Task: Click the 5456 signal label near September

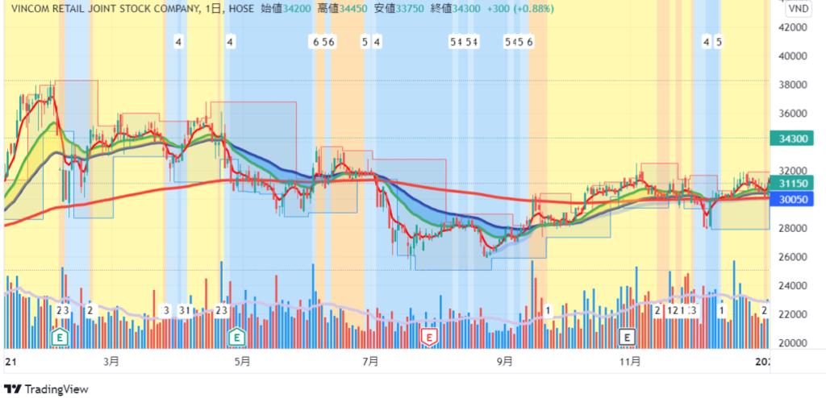Action: 519,42
